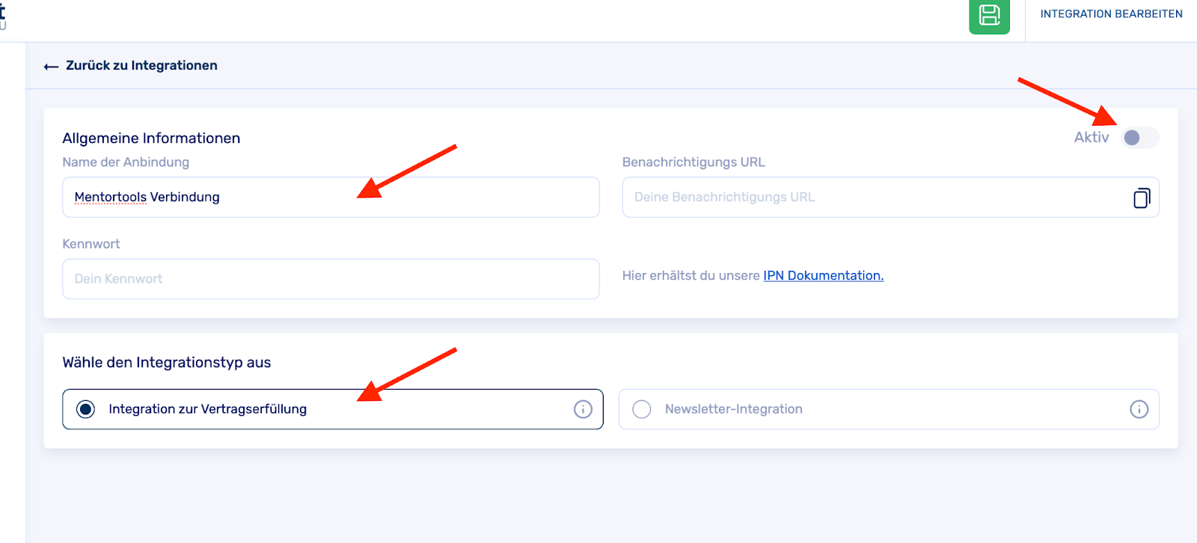Click the green save icon
This screenshot has width=1197, height=543.
989,16
